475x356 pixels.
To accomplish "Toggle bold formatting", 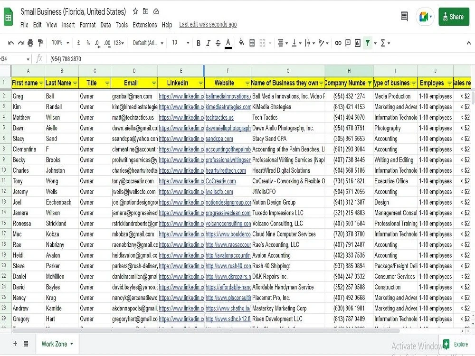I will pos(199,43).
